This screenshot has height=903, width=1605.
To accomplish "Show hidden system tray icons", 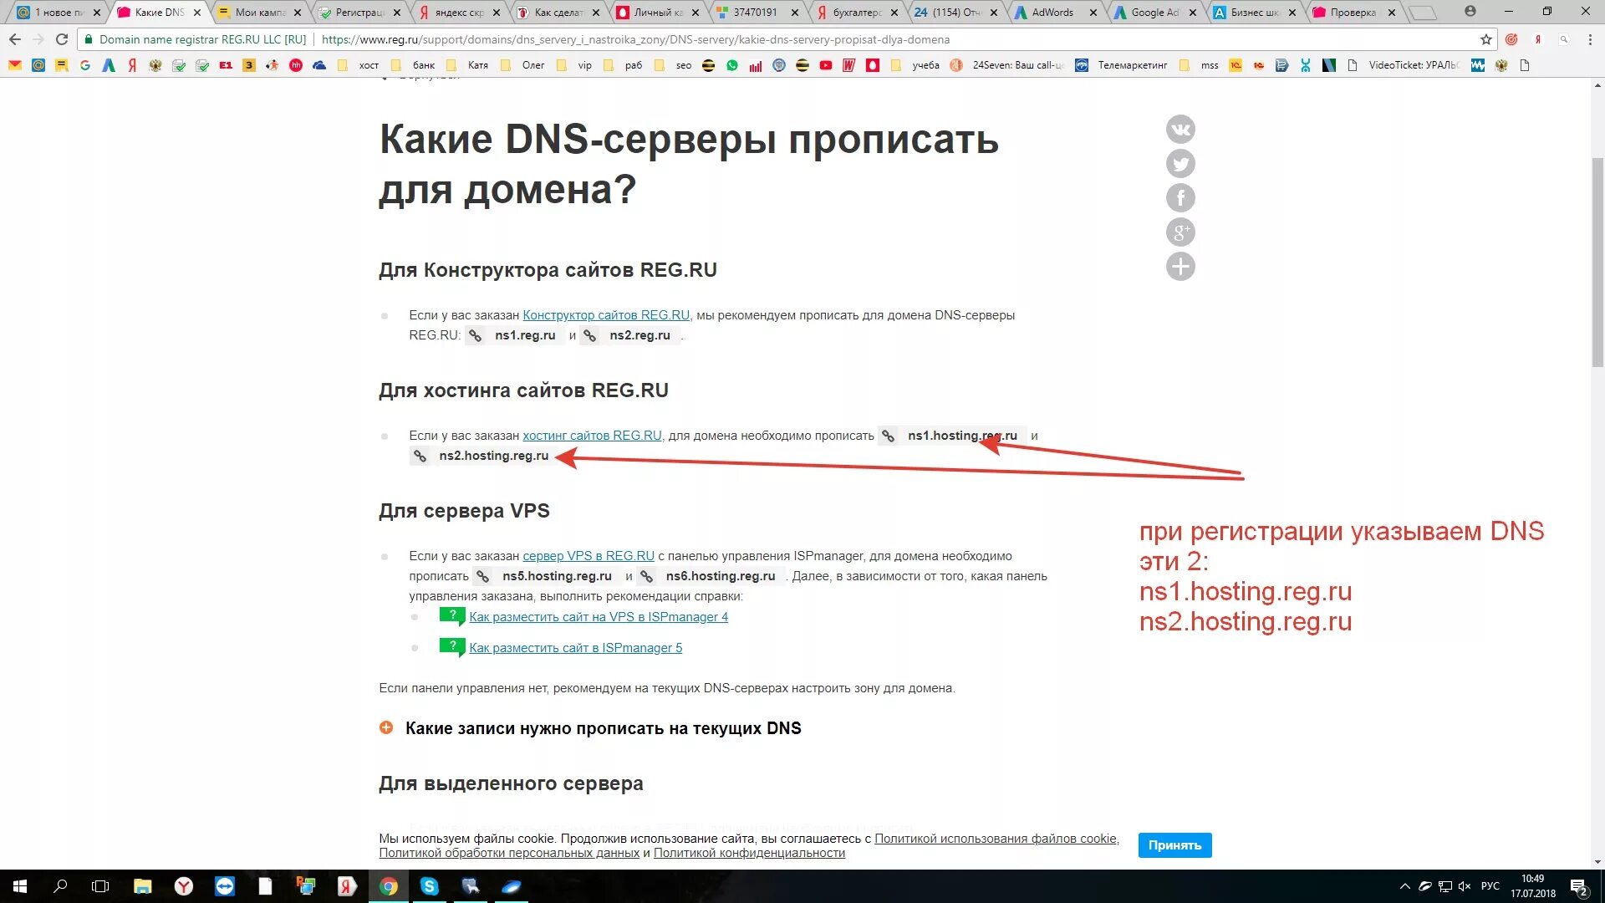I will 1405,886.
